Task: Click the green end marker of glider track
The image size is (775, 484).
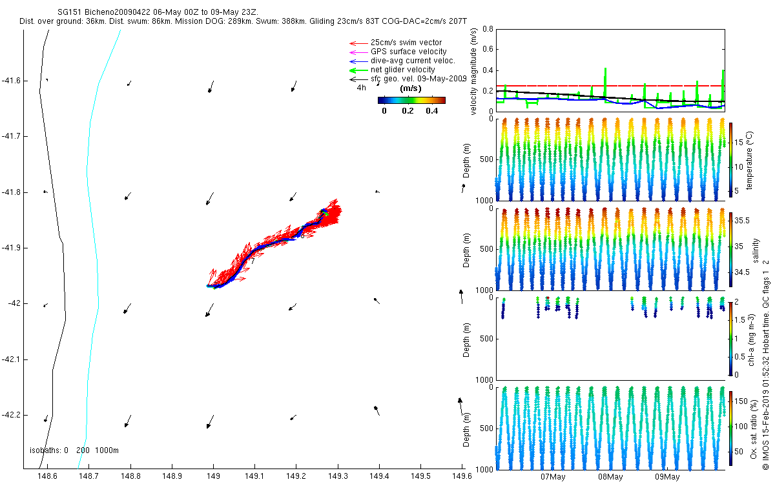Action: (326, 213)
